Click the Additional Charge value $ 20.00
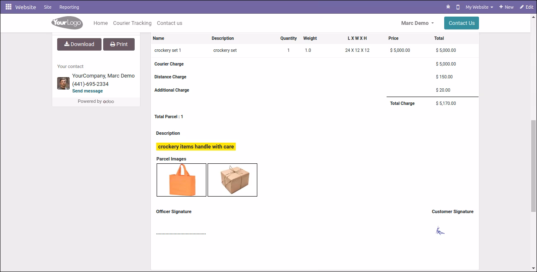Viewport: 537px width, 272px height. click(x=443, y=90)
